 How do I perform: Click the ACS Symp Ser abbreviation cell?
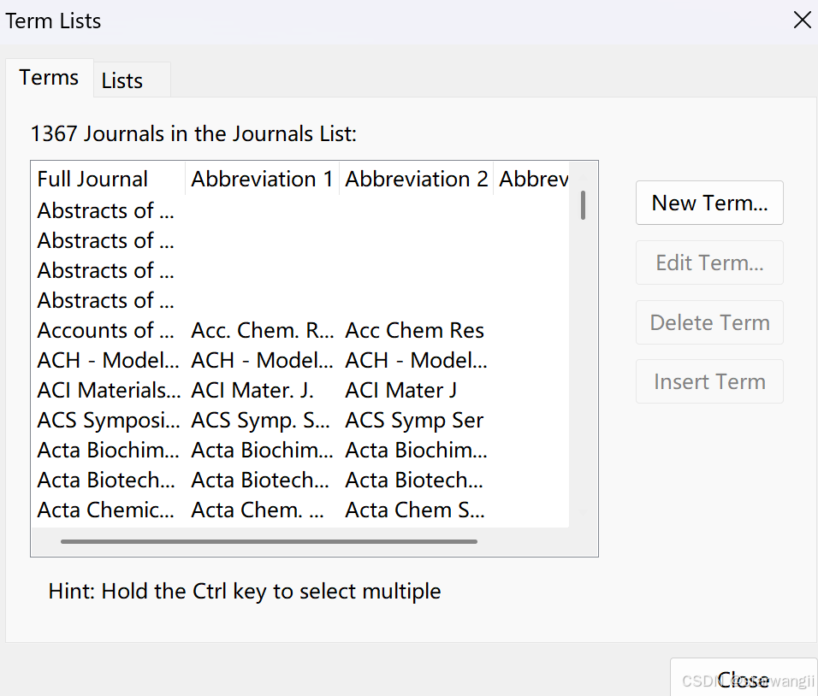coord(414,421)
